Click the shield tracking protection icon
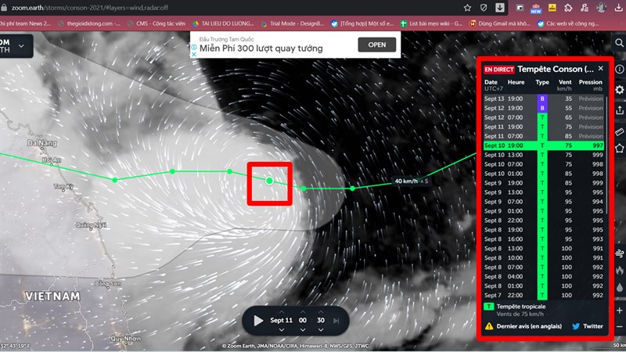Viewport: 626px width, 352px height. click(484, 8)
